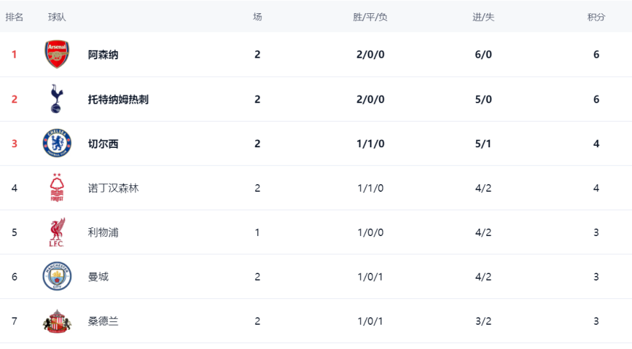632x349 pixels.
Task: Click the Manchester City badge
Action: 57,277
